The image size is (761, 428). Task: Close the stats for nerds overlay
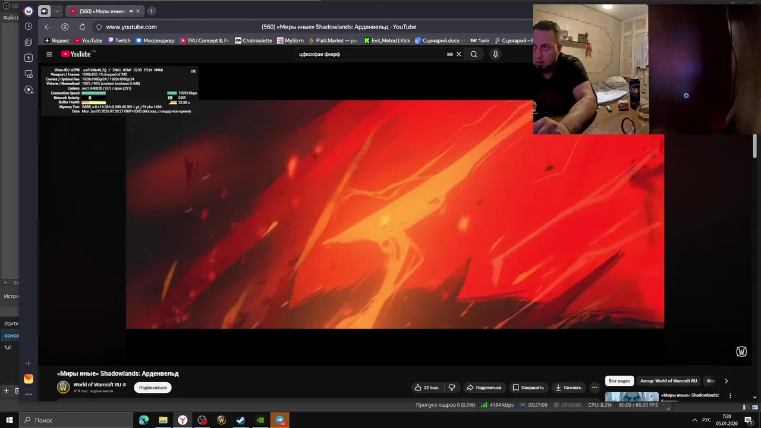click(193, 71)
